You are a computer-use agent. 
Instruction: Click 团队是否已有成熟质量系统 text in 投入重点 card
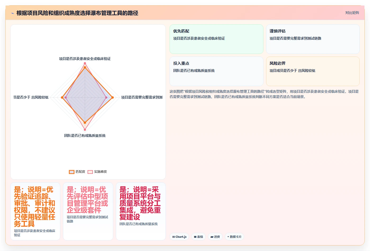(194, 71)
